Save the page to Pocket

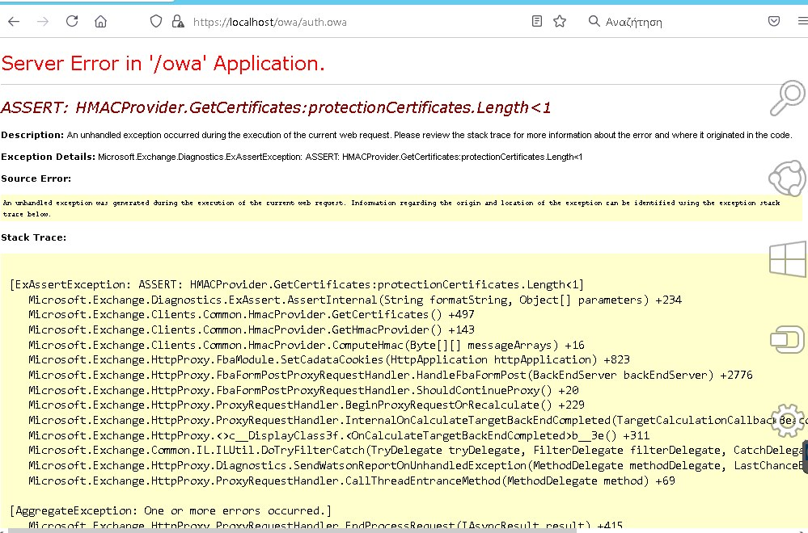click(773, 20)
